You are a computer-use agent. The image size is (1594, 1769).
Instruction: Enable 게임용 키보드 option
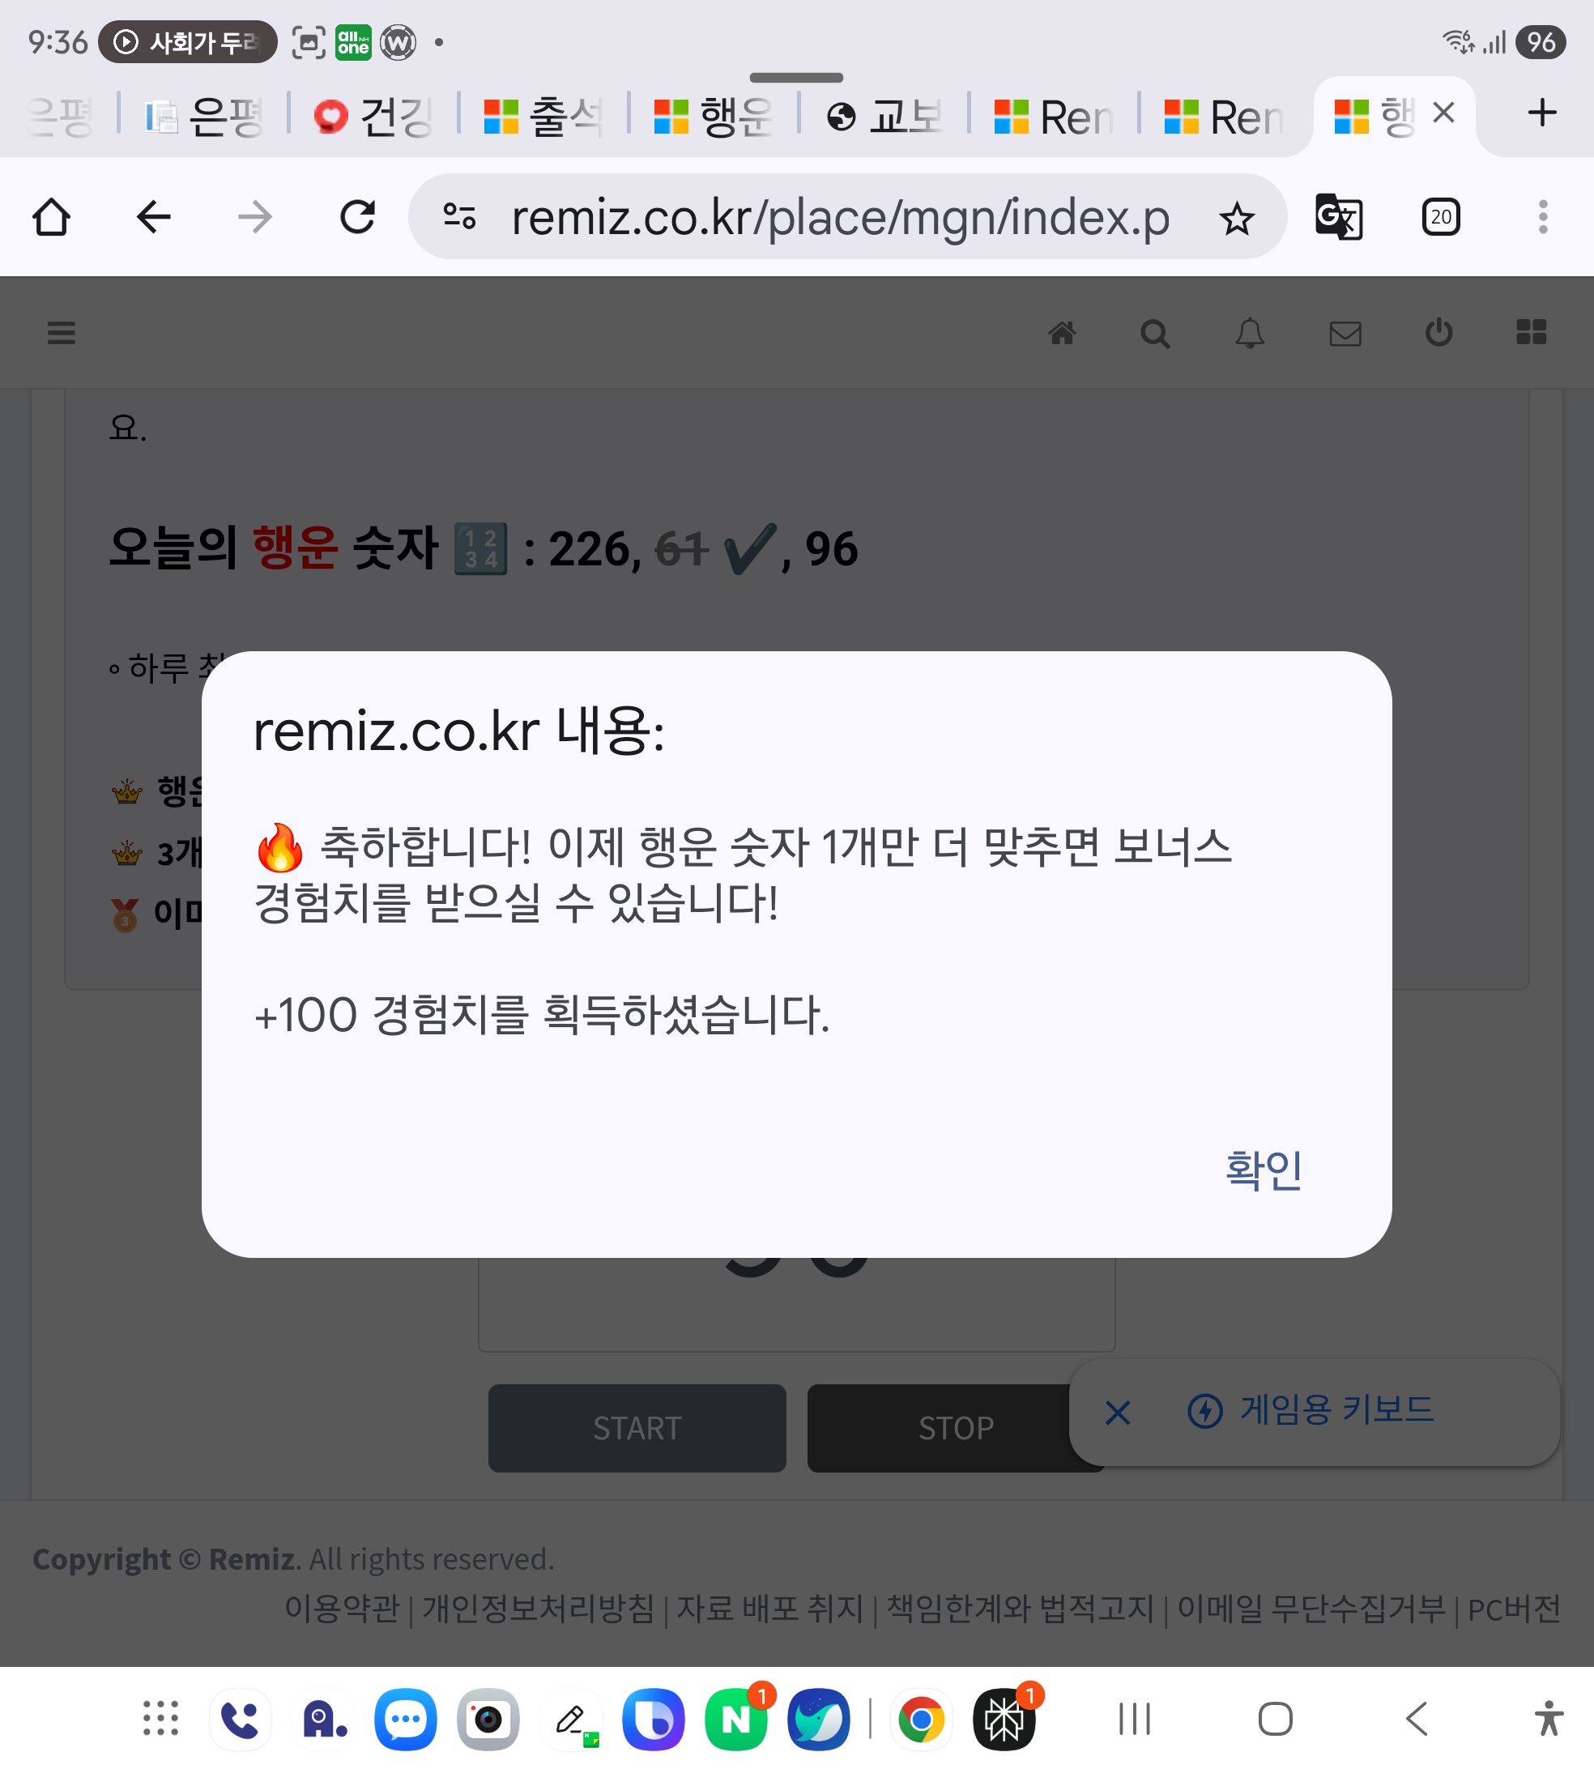pos(1312,1410)
